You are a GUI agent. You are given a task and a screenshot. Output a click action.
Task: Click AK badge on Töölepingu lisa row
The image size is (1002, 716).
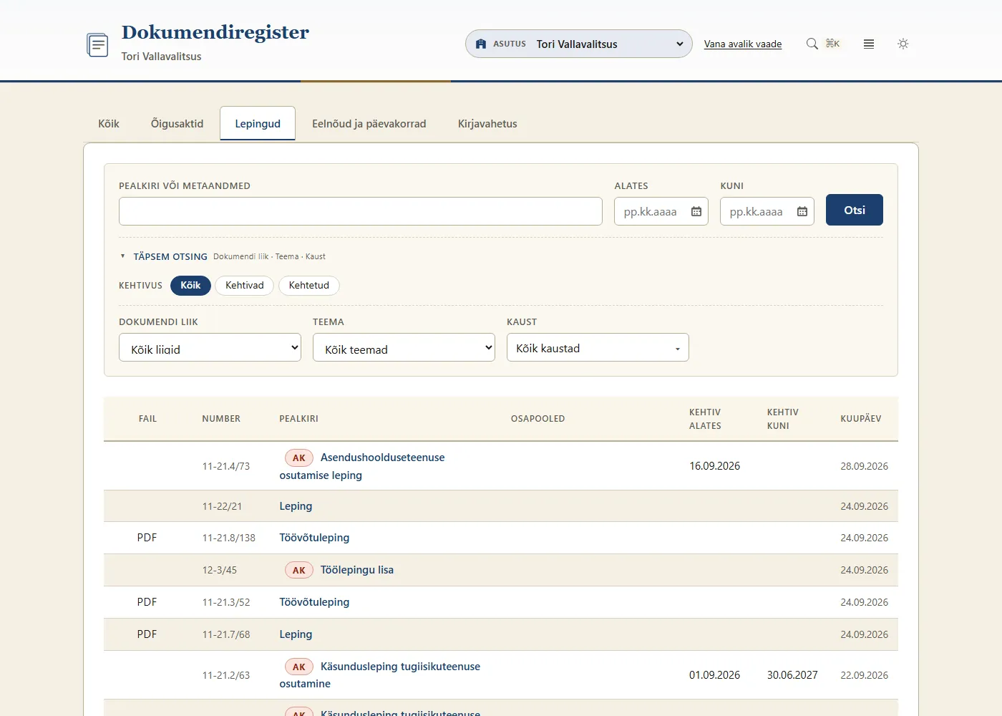[x=299, y=570]
